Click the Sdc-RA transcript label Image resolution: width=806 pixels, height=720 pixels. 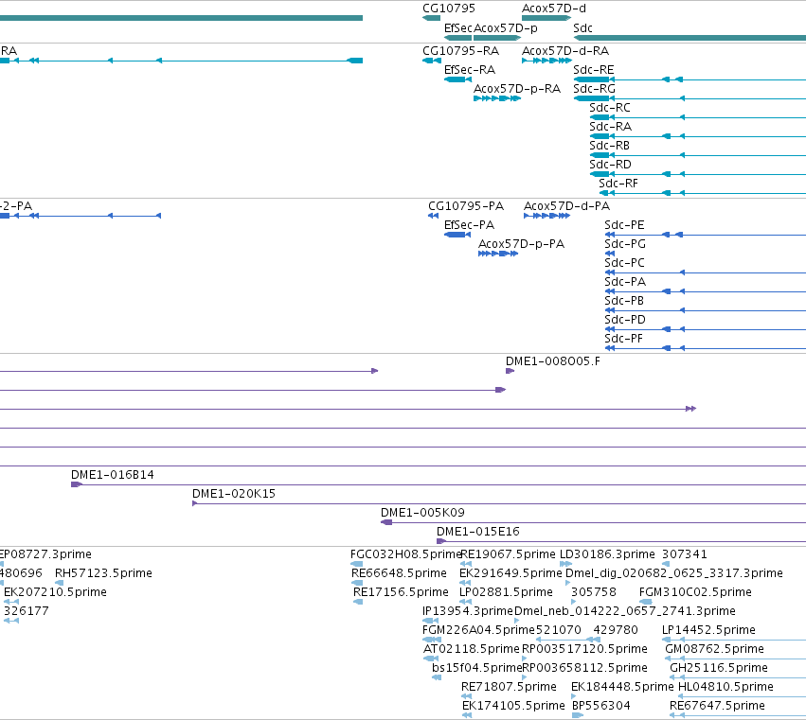coord(610,127)
